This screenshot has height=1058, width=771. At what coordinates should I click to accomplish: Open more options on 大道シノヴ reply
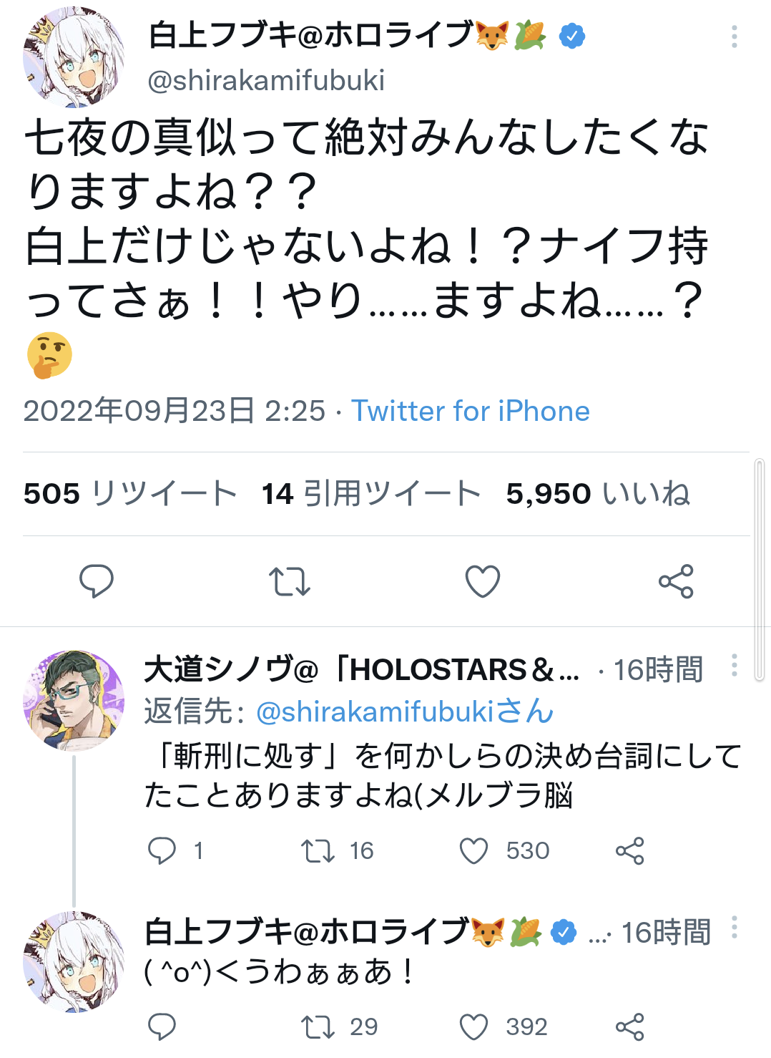[734, 666]
